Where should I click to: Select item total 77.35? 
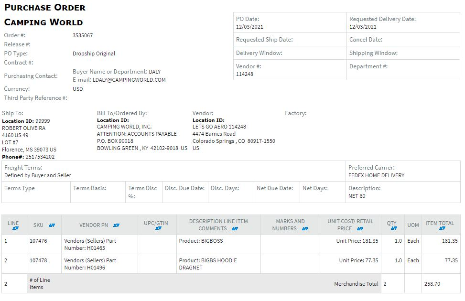point(451,260)
